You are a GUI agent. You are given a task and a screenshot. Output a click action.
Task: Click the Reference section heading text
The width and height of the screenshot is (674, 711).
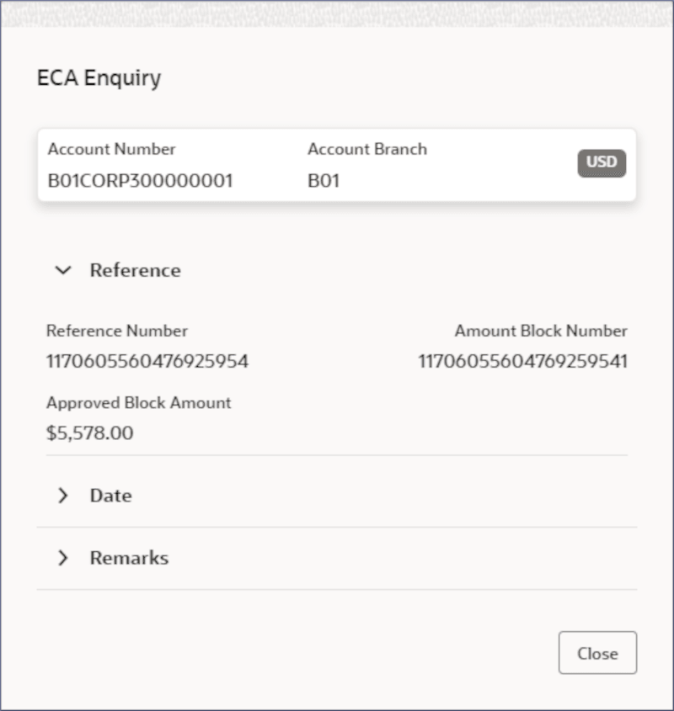pyautogui.click(x=135, y=270)
